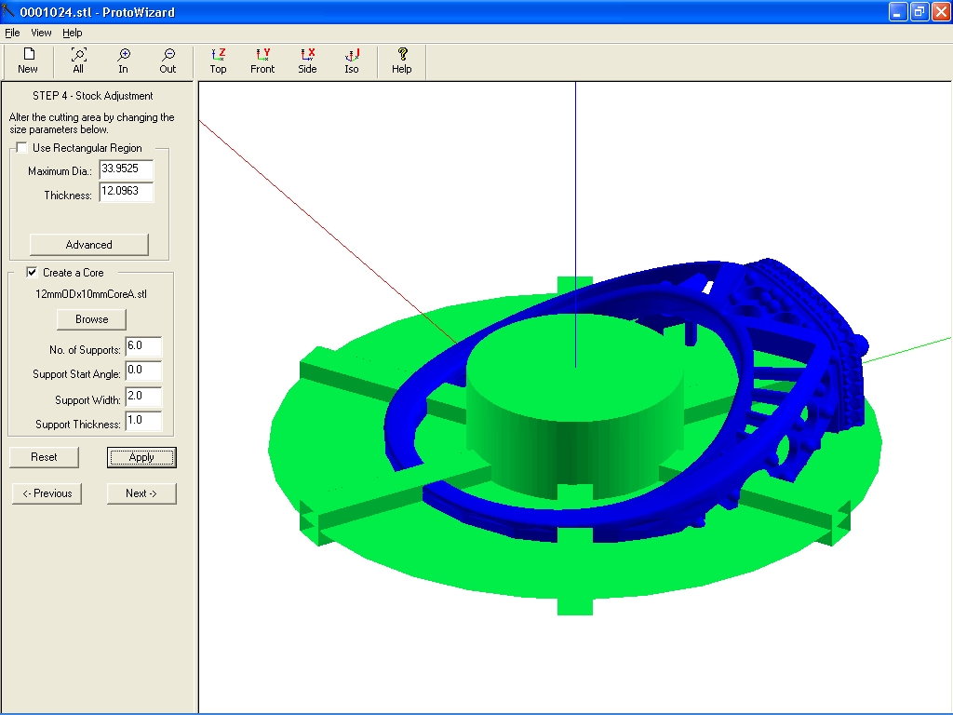Click the Zoom All toolbar icon
Viewport: 953px width, 715px height.
[78, 61]
